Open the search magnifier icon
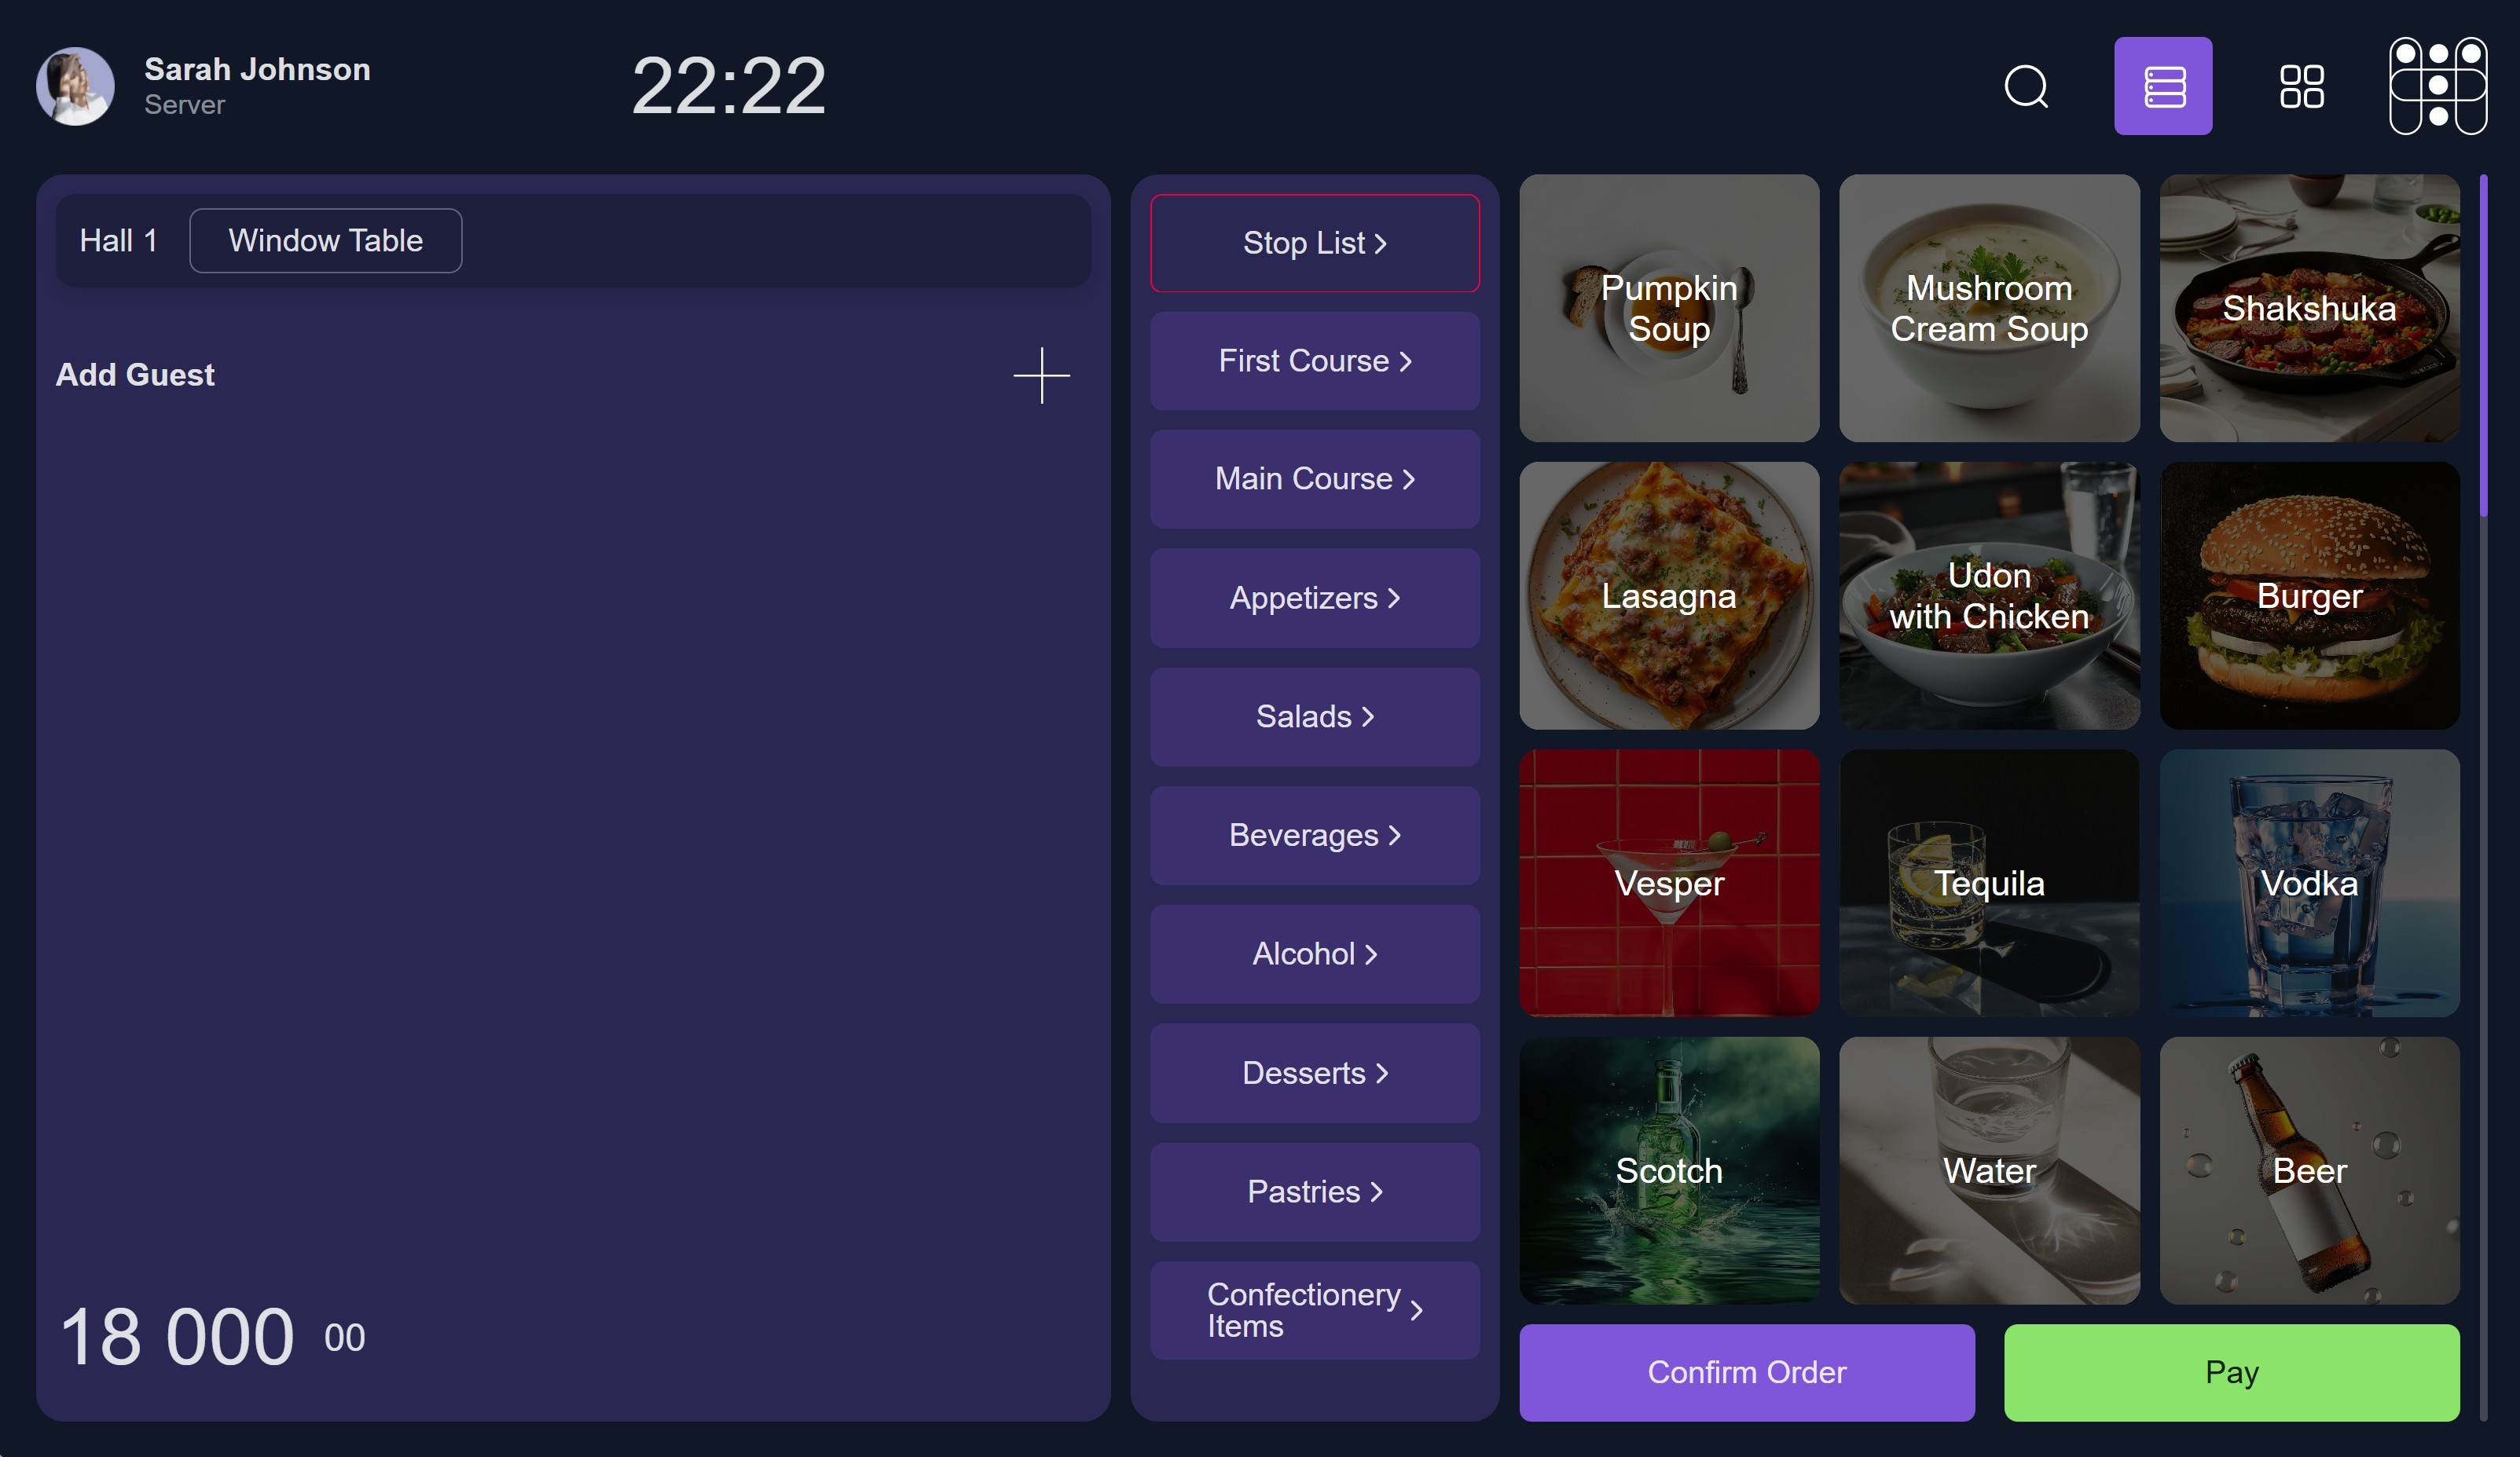The image size is (2520, 1457). [2026, 86]
